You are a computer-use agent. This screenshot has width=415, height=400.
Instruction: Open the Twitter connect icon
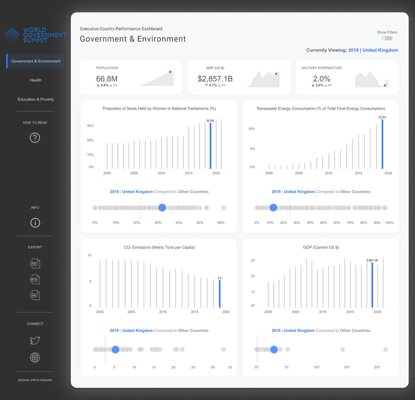point(35,340)
